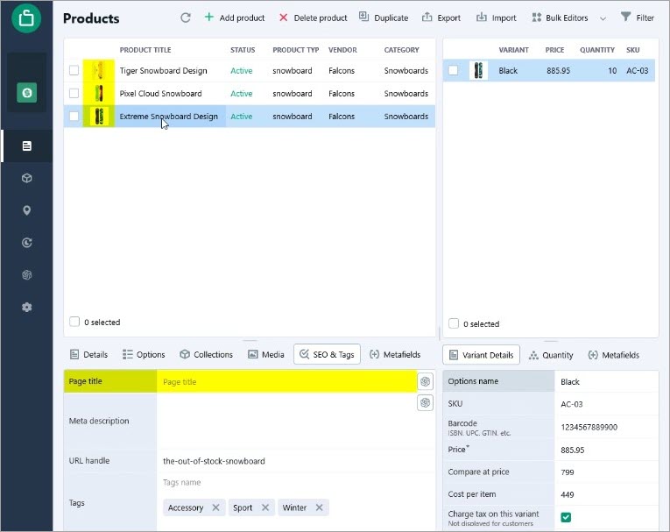Click the Import button label
Image resolution: width=670 pixels, height=532 pixels.
coord(504,18)
